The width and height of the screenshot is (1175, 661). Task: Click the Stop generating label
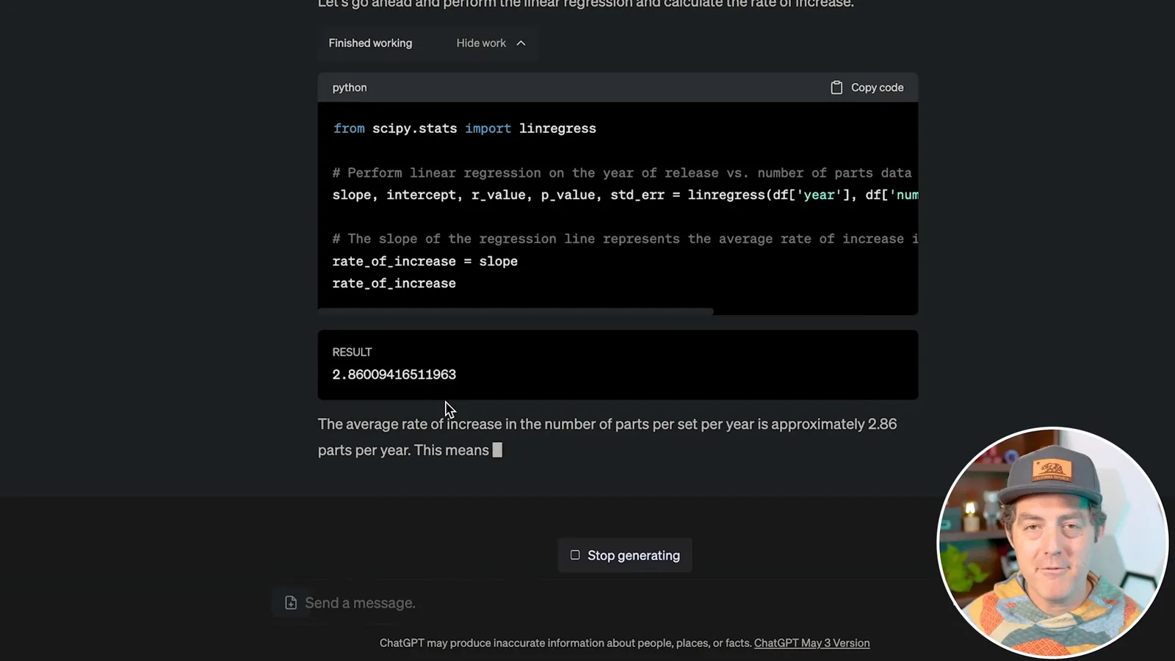point(633,555)
